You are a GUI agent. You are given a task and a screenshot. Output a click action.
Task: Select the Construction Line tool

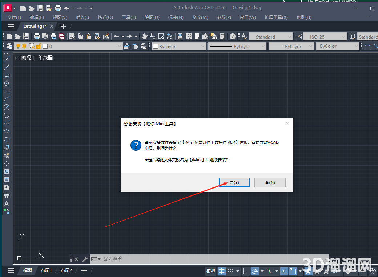coord(7,67)
